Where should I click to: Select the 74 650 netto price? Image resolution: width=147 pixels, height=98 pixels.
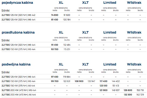tap(55, 15)
